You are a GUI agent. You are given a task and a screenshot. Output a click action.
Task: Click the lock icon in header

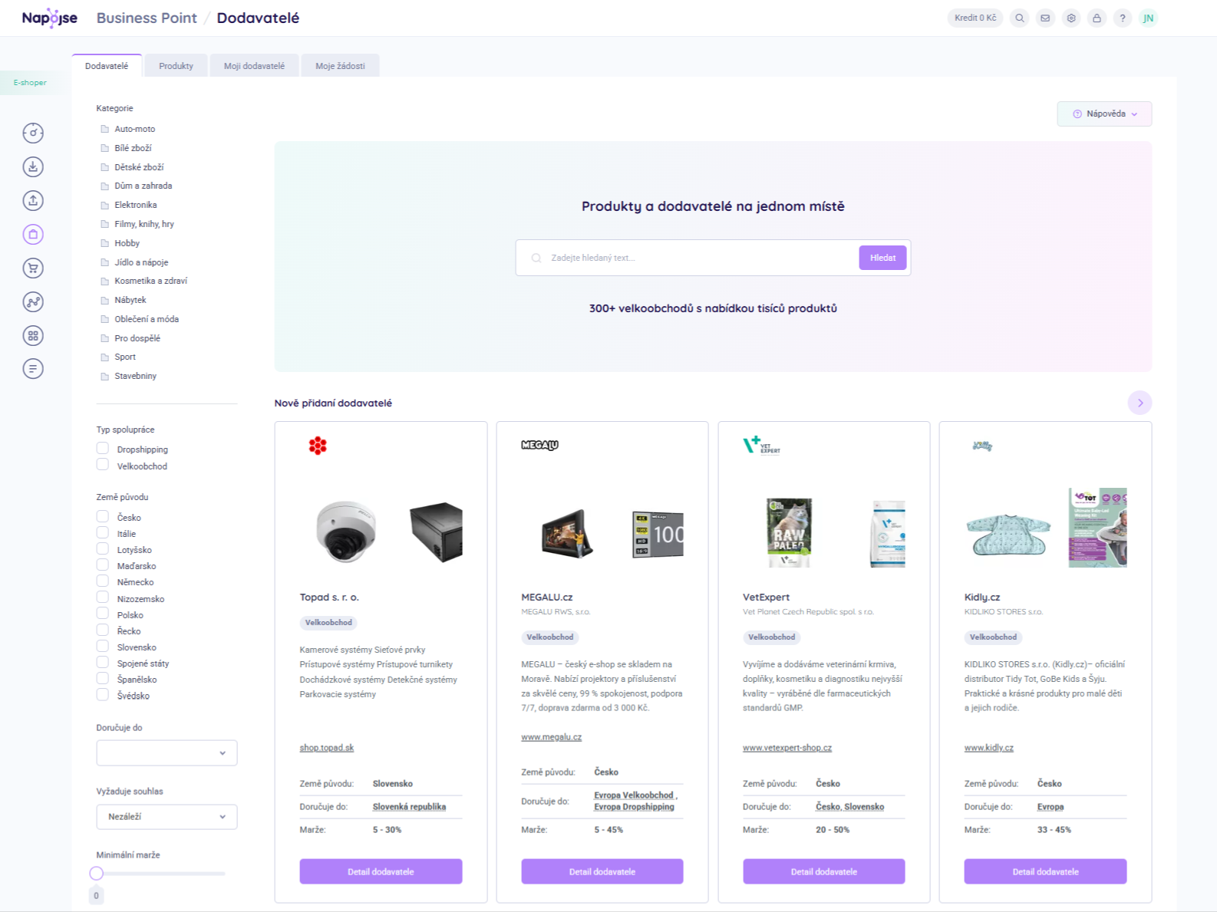pos(1097,18)
